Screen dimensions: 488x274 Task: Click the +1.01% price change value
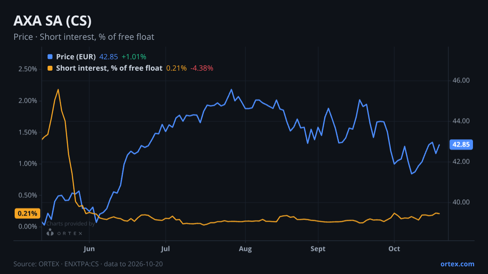(x=134, y=57)
